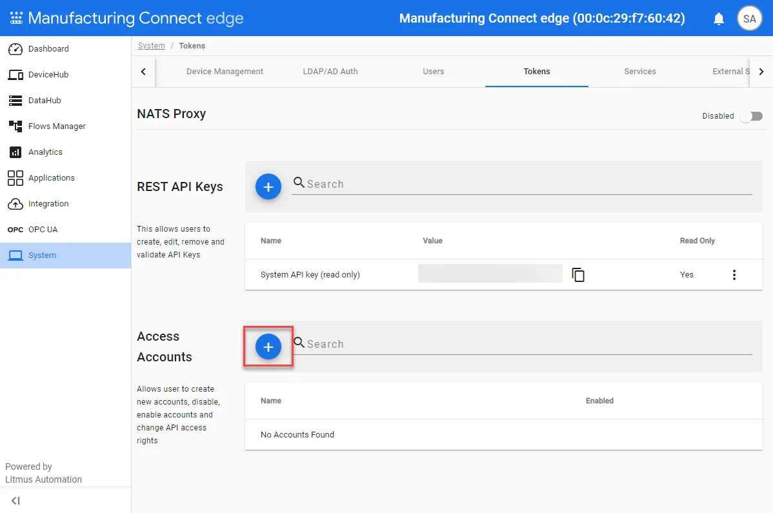Click the Access Accounts search magnifier icon

pos(299,343)
